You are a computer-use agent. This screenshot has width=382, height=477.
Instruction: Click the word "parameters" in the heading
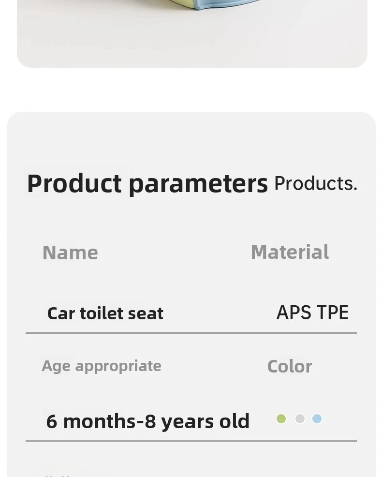(x=198, y=184)
